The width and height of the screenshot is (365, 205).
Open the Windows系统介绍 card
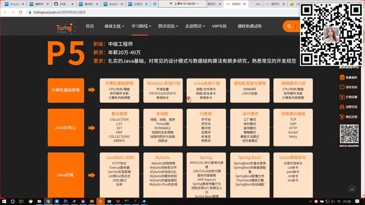[163, 91]
